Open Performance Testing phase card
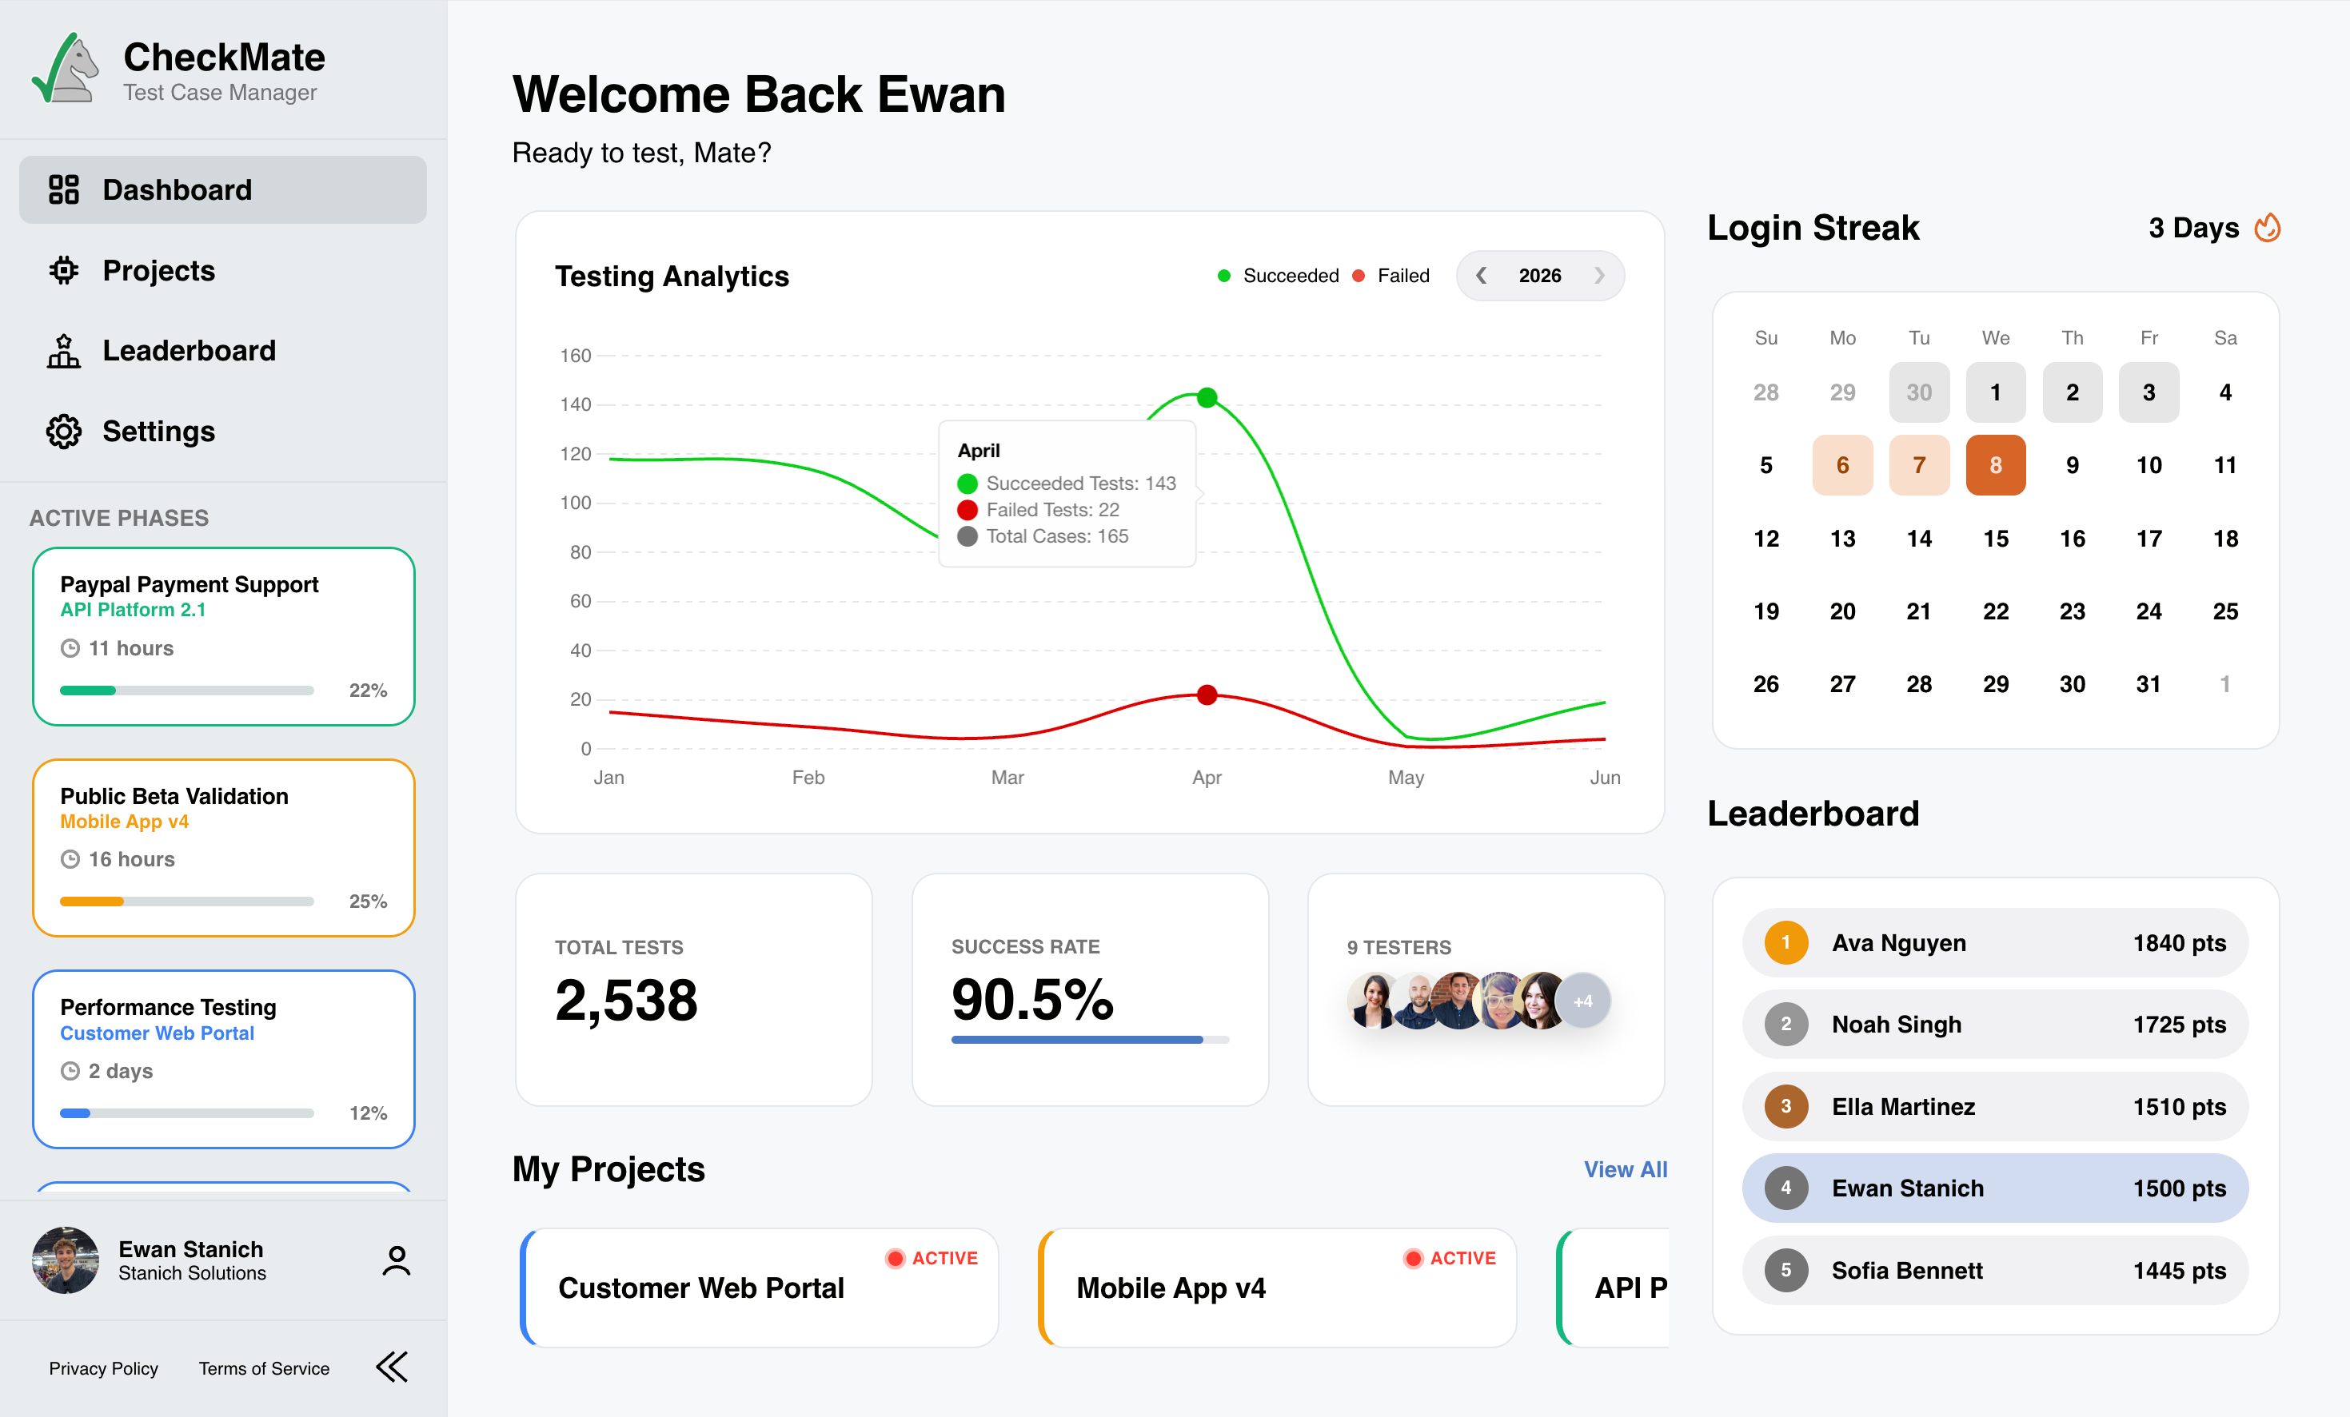The height and width of the screenshot is (1417, 2350). pyautogui.click(x=223, y=1060)
